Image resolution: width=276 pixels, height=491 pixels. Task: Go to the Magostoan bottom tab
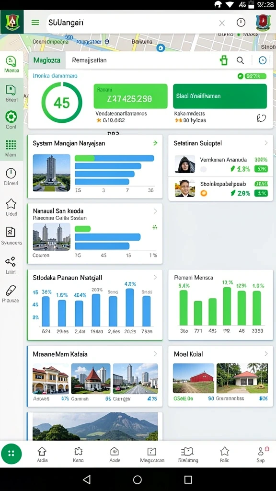click(152, 455)
